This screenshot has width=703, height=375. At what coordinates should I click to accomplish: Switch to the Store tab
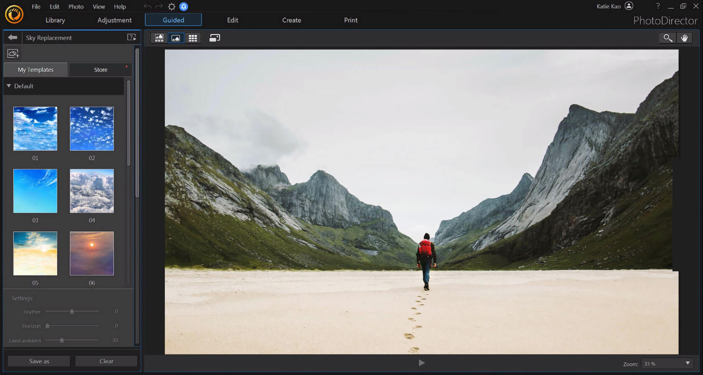point(100,70)
